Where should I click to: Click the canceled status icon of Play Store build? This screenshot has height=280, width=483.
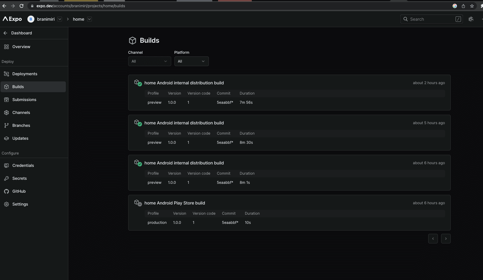140,204
